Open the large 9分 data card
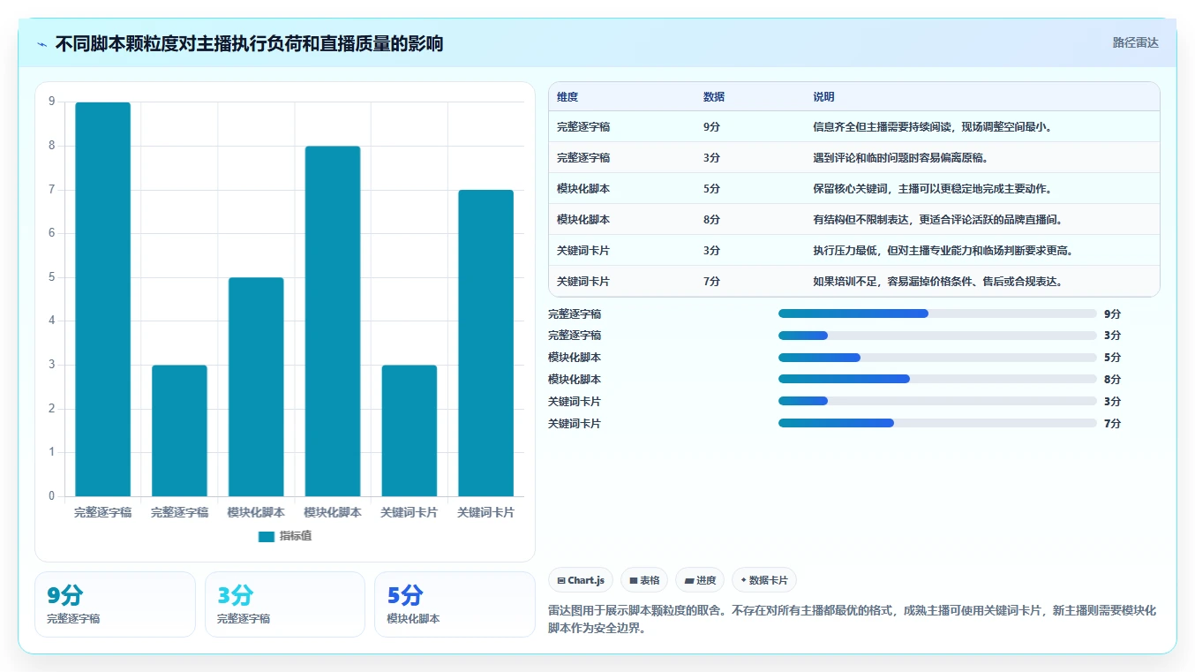 pyautogui.click(x=115, y=604)
